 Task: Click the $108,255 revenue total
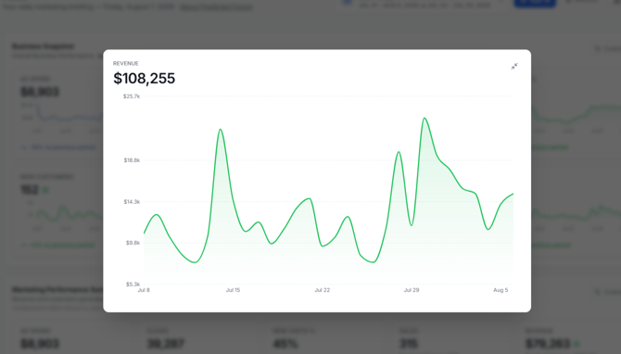point(145,79)
